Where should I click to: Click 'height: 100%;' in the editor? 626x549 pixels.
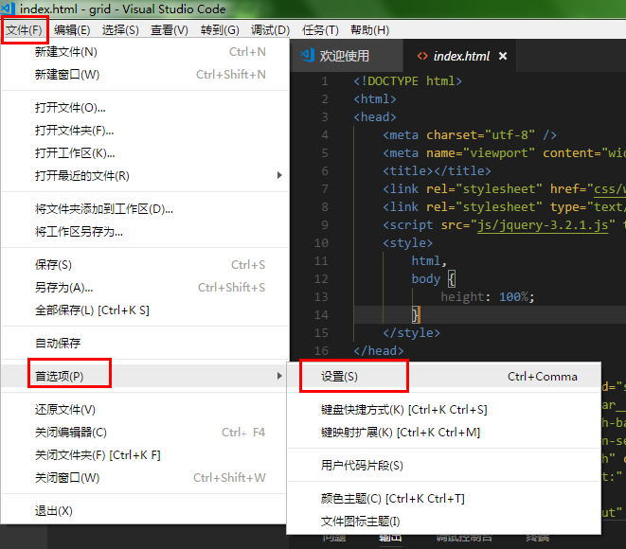point(488,297)
